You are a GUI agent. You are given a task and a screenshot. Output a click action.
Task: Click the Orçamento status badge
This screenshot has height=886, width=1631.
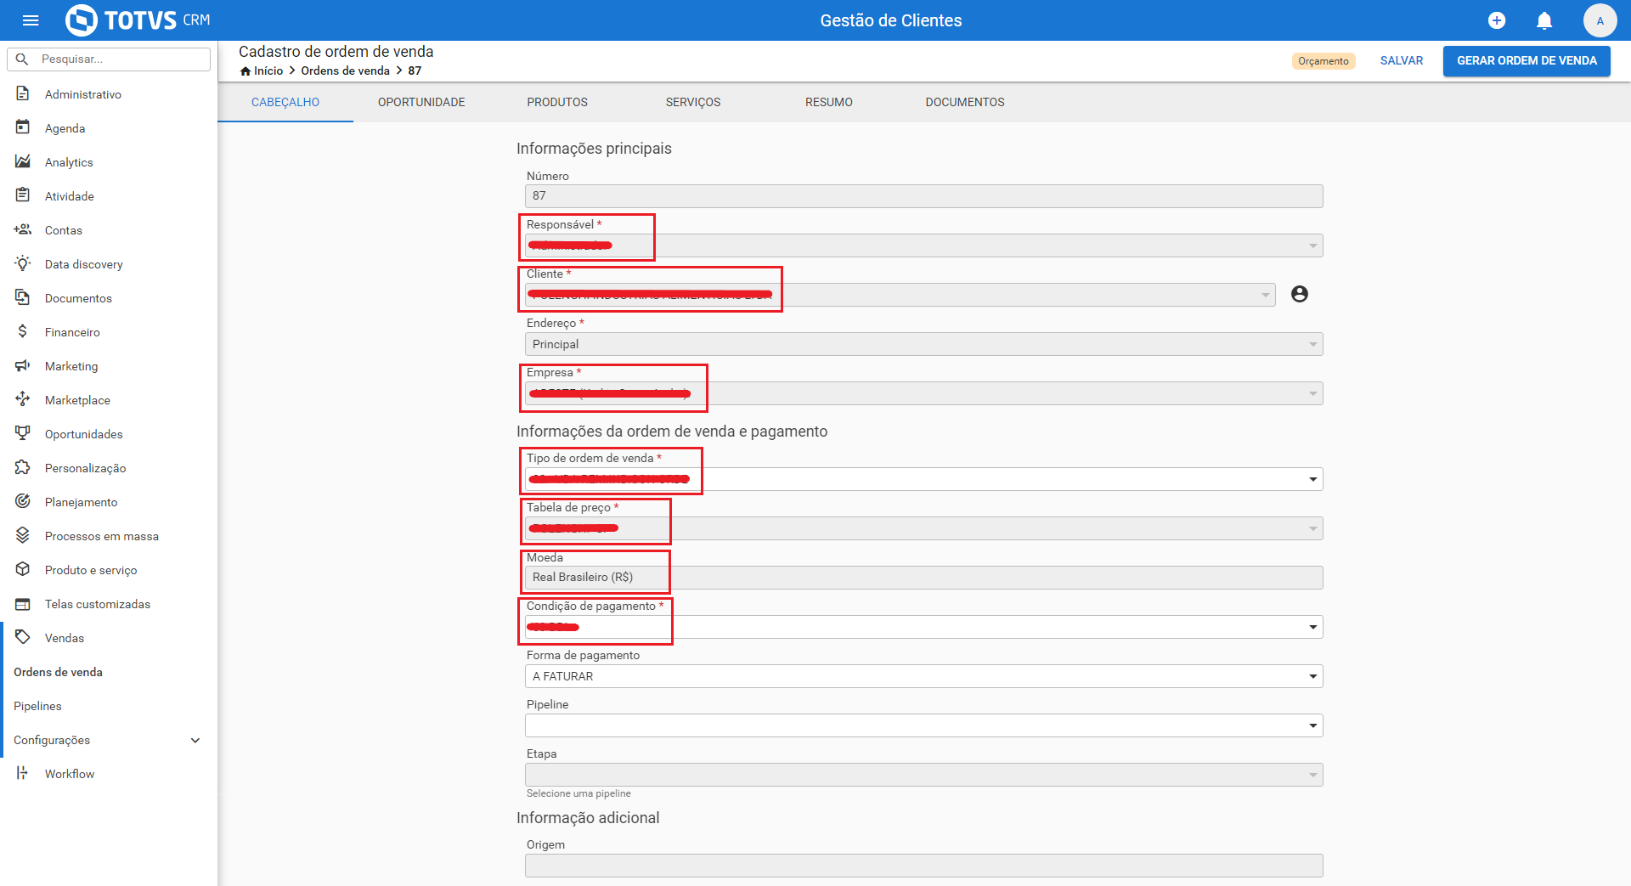(1323, 61)
